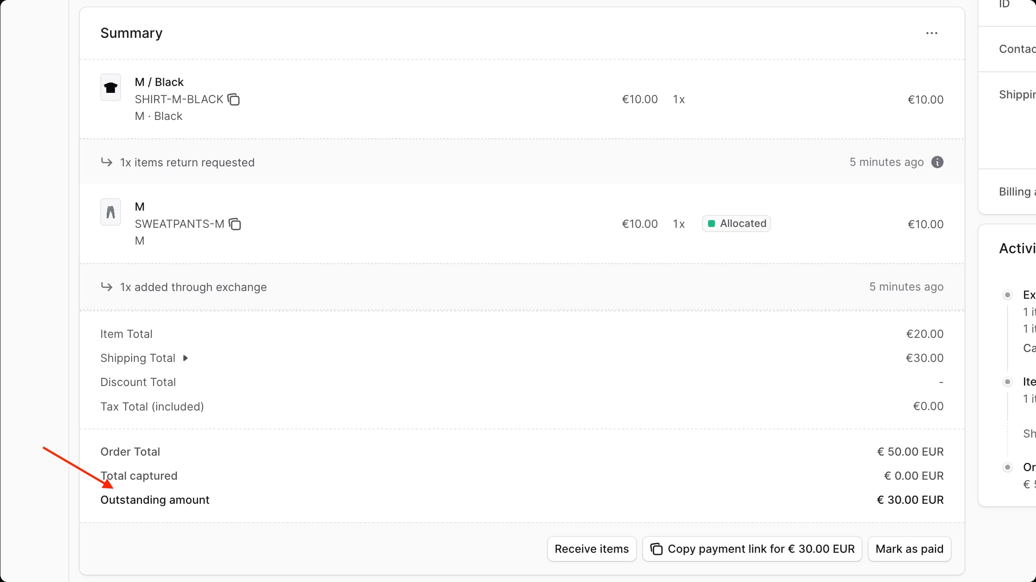Copy the SHIRT-M-BLACK SKU
The width and height of the screenshot is (1036, 582).
point(234,99)
